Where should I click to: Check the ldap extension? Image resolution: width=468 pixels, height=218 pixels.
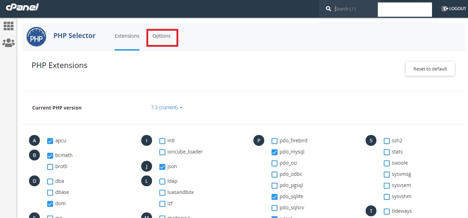[x=162, y=181]
